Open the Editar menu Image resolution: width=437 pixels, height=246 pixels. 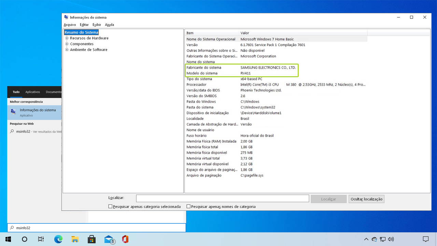coord(84,25)
